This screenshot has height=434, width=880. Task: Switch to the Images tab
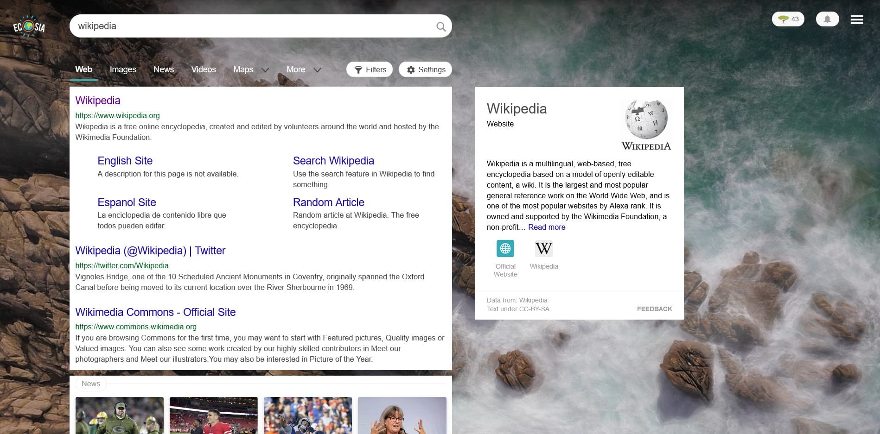[123, 69]
